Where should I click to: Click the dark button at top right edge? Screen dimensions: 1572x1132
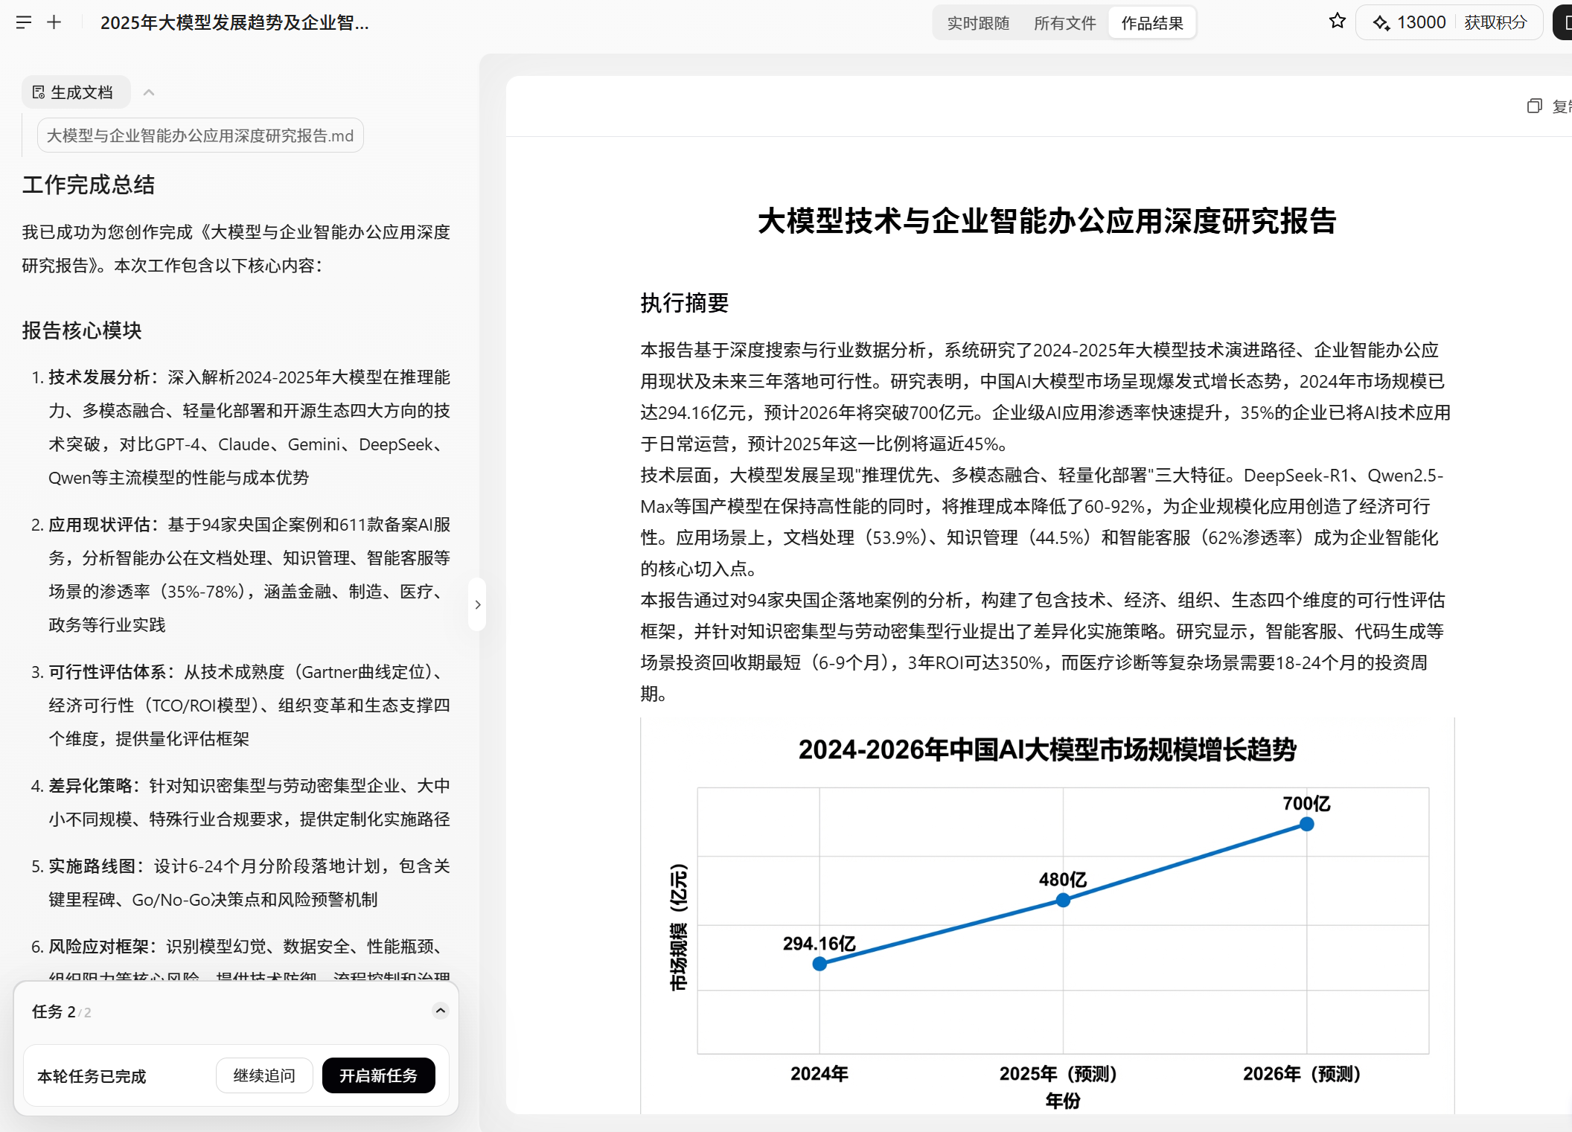[1563, 22]
